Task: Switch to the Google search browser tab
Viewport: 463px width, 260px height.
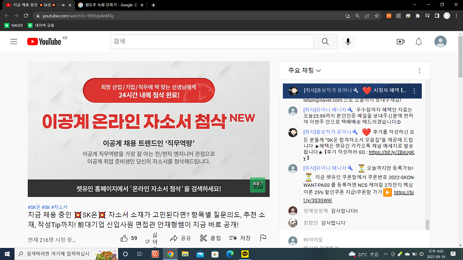Action: point(109,5)
